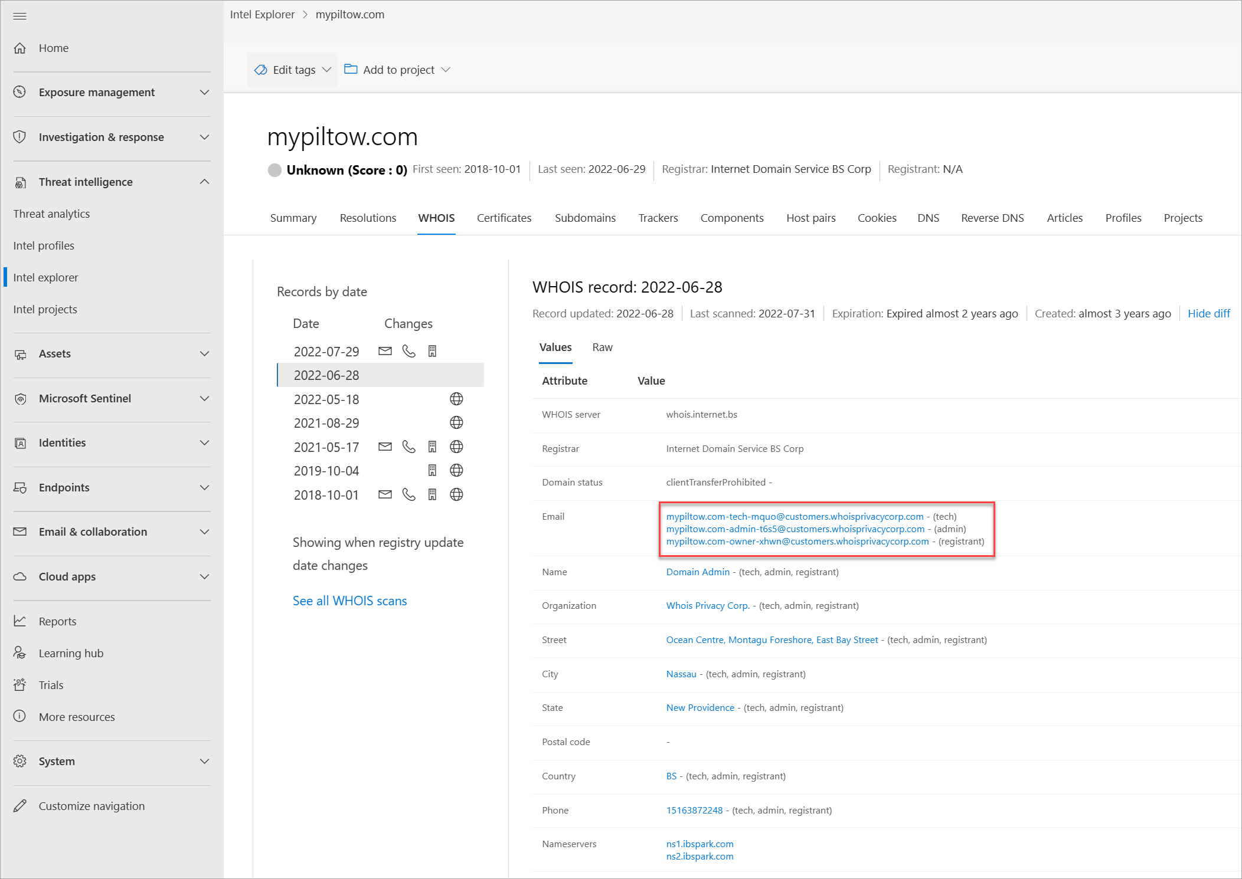The width and height of the screenshot is (1242, 879).
Task: Click the Identities icon
Action: (20, 443)
